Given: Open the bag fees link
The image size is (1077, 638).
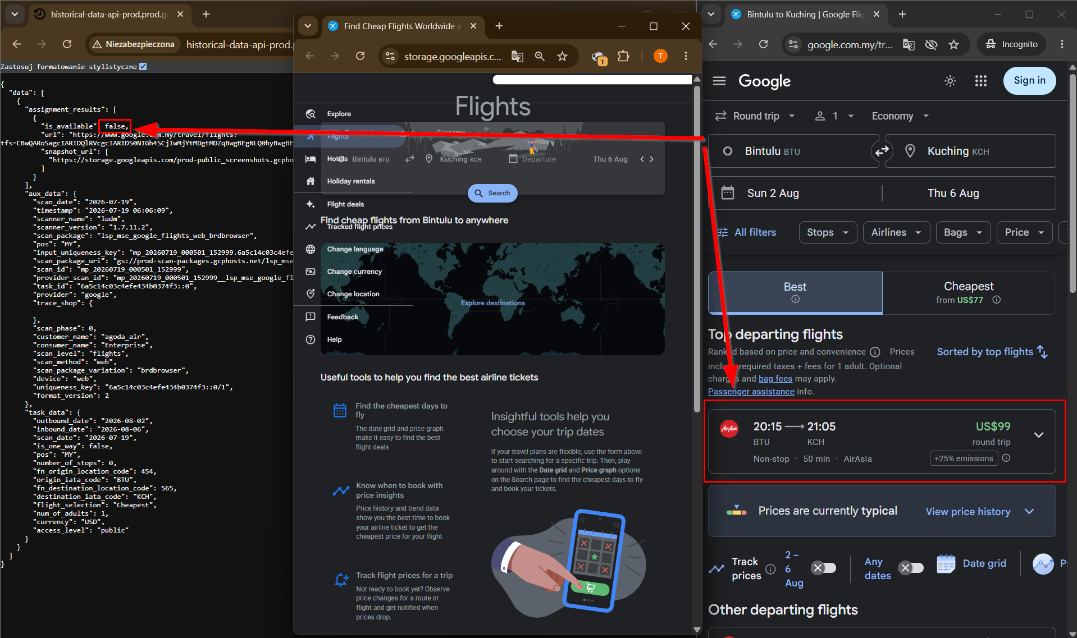Looking at the screenshot, I should (x=775, y=379).
